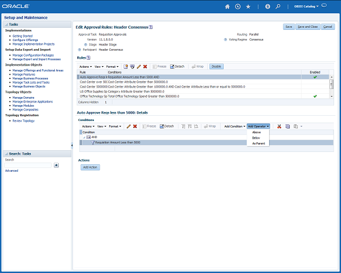Open help icon next to Rules heading
This screenshot has height=273, width=341.
coord(88,58)
